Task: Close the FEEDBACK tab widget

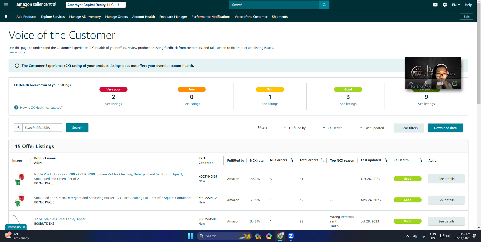Action: click(x=24, y=227)
